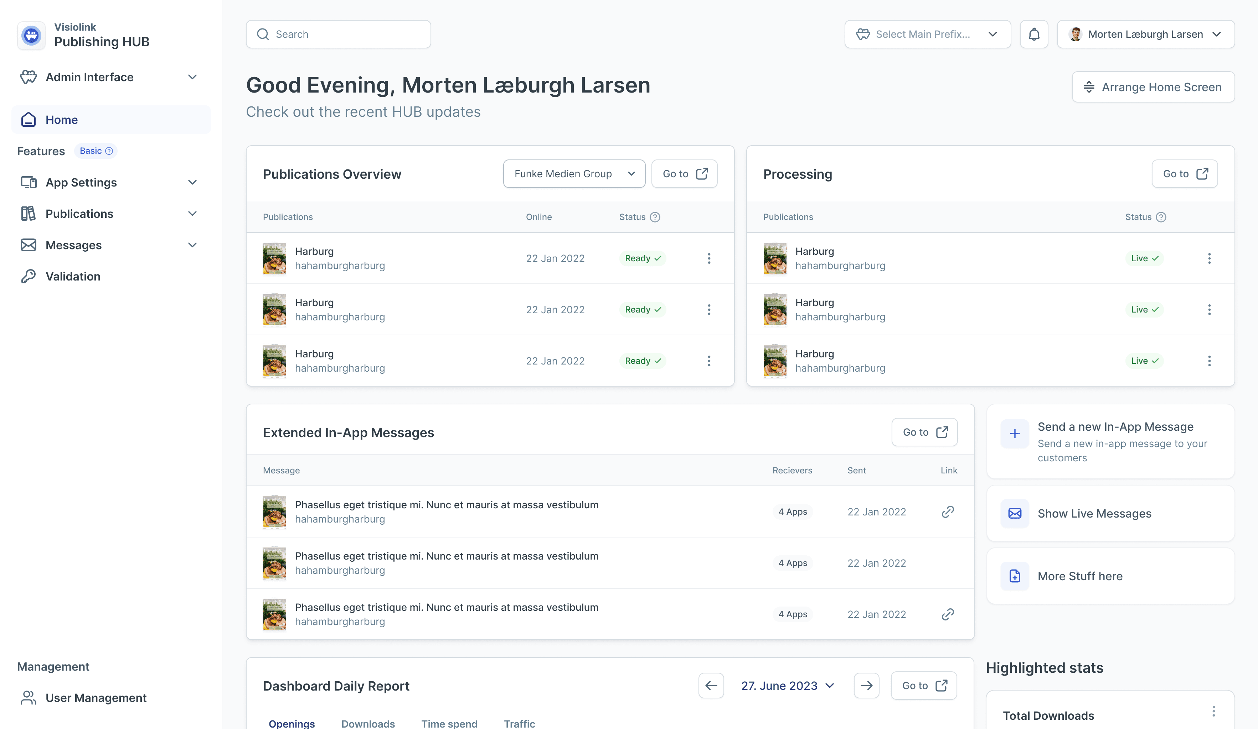Switch to the Downloads report tab
Viewport: 1258px width, 729px height.
click(368, 723)
